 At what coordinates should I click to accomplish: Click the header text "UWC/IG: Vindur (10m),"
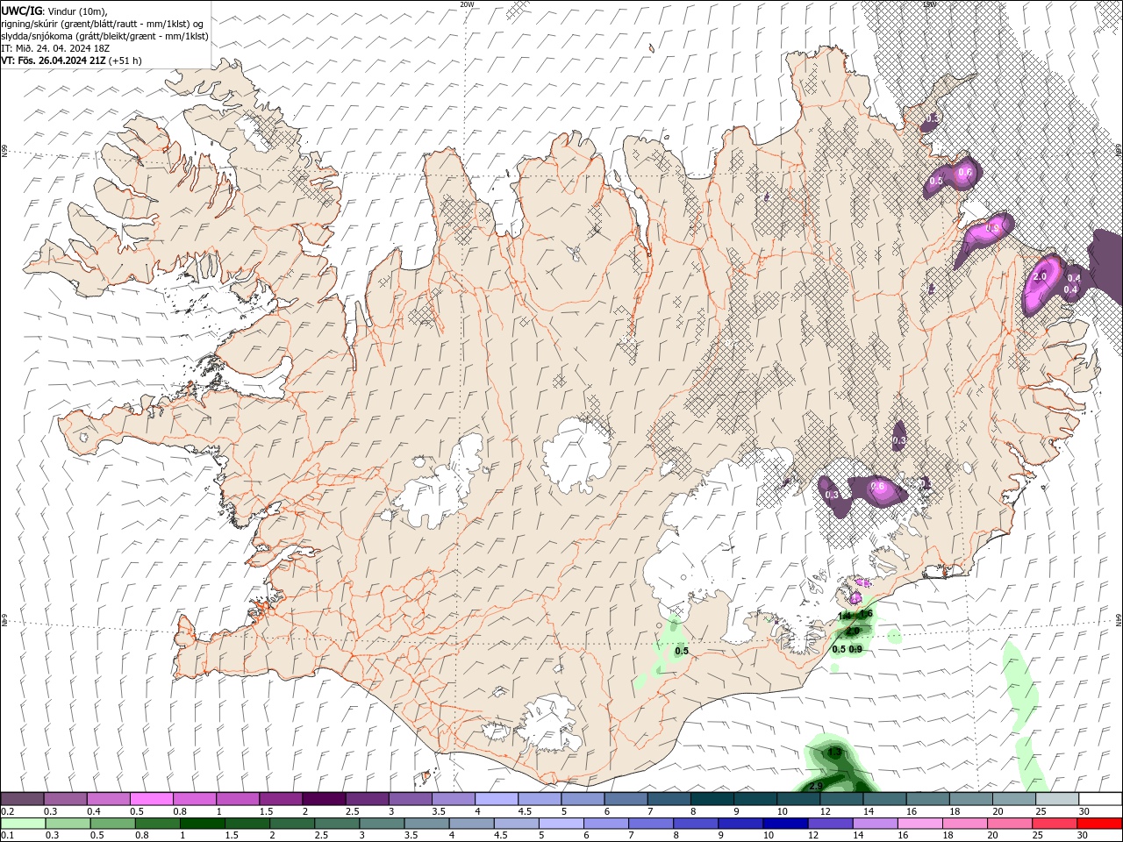54,11
